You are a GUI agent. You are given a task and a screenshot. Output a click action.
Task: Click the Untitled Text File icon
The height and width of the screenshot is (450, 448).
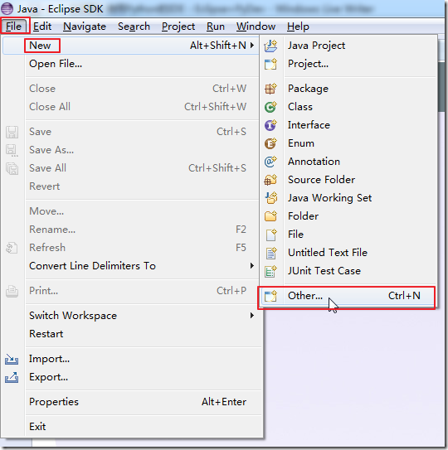click(x=270, y=253)
